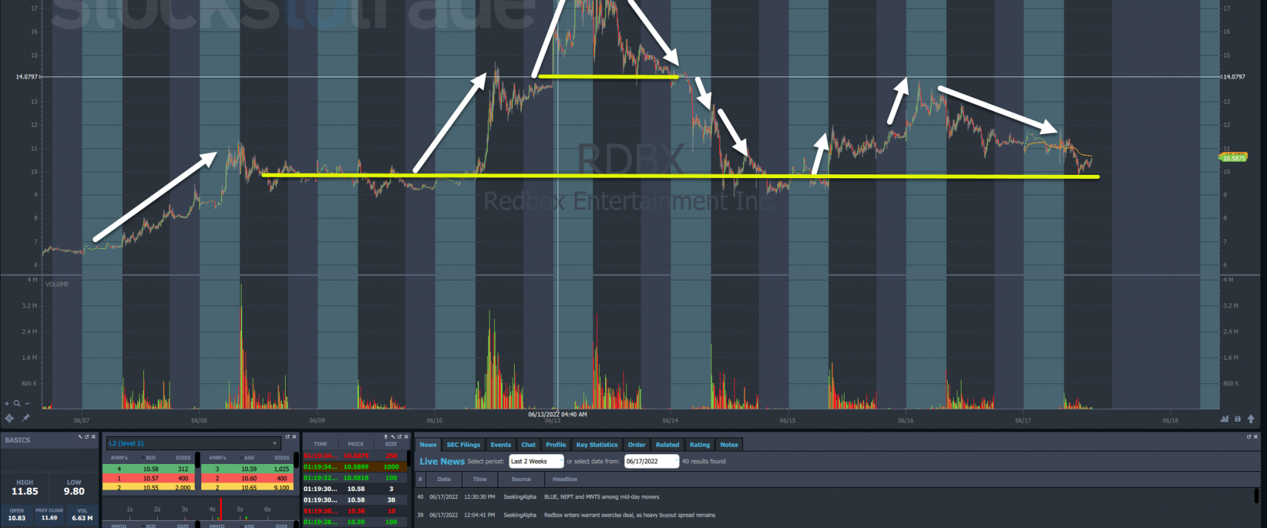
Task: Click the magnifier zoom reset icon
Action: tap(17, 403)
